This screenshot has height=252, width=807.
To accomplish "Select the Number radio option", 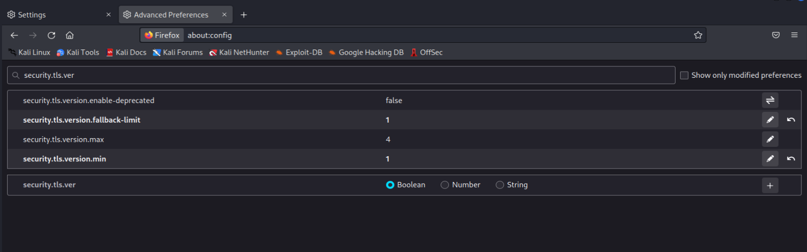I will point(445,185).
